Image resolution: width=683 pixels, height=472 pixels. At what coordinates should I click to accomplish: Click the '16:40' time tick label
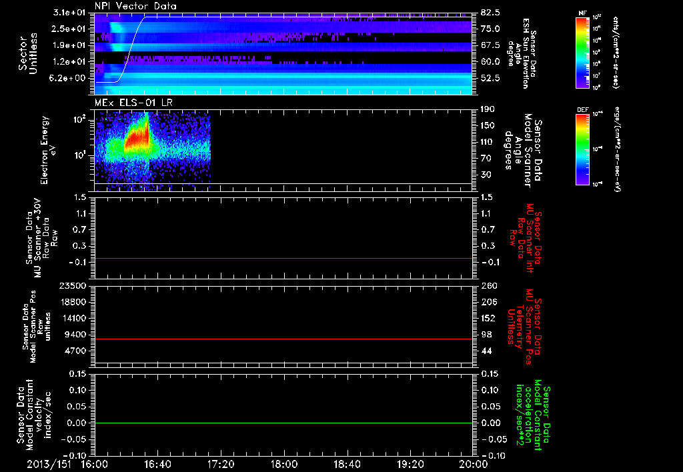pos(157,464)
